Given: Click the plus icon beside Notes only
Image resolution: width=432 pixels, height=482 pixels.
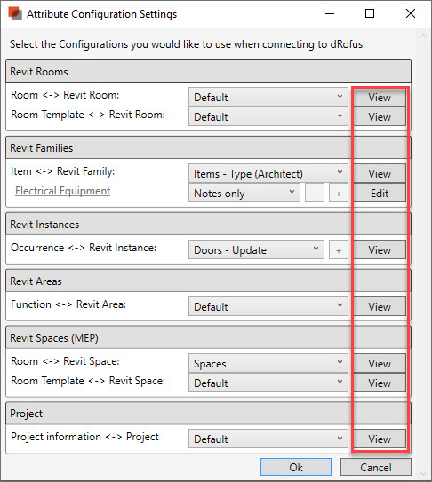Looking at the screenshot, I should [x=339, y=194].
